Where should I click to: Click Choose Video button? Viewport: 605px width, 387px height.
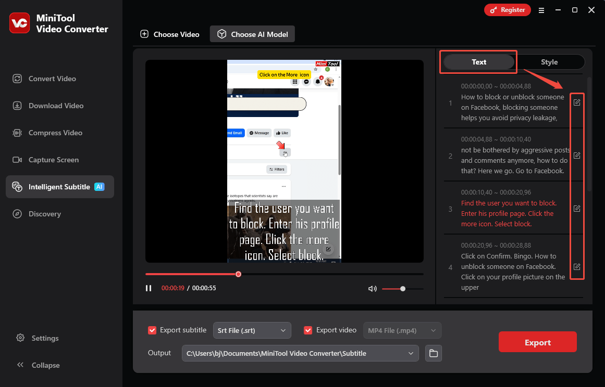tap(170, 34)
